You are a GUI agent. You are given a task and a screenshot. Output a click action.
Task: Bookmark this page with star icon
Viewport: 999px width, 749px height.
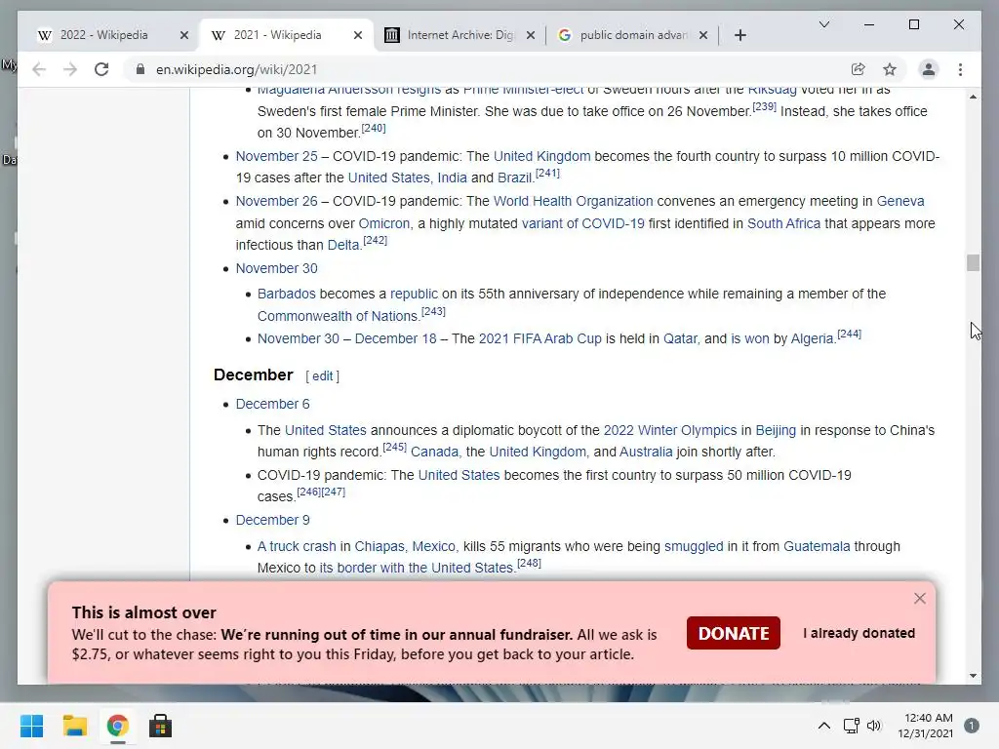coord(890,69)
